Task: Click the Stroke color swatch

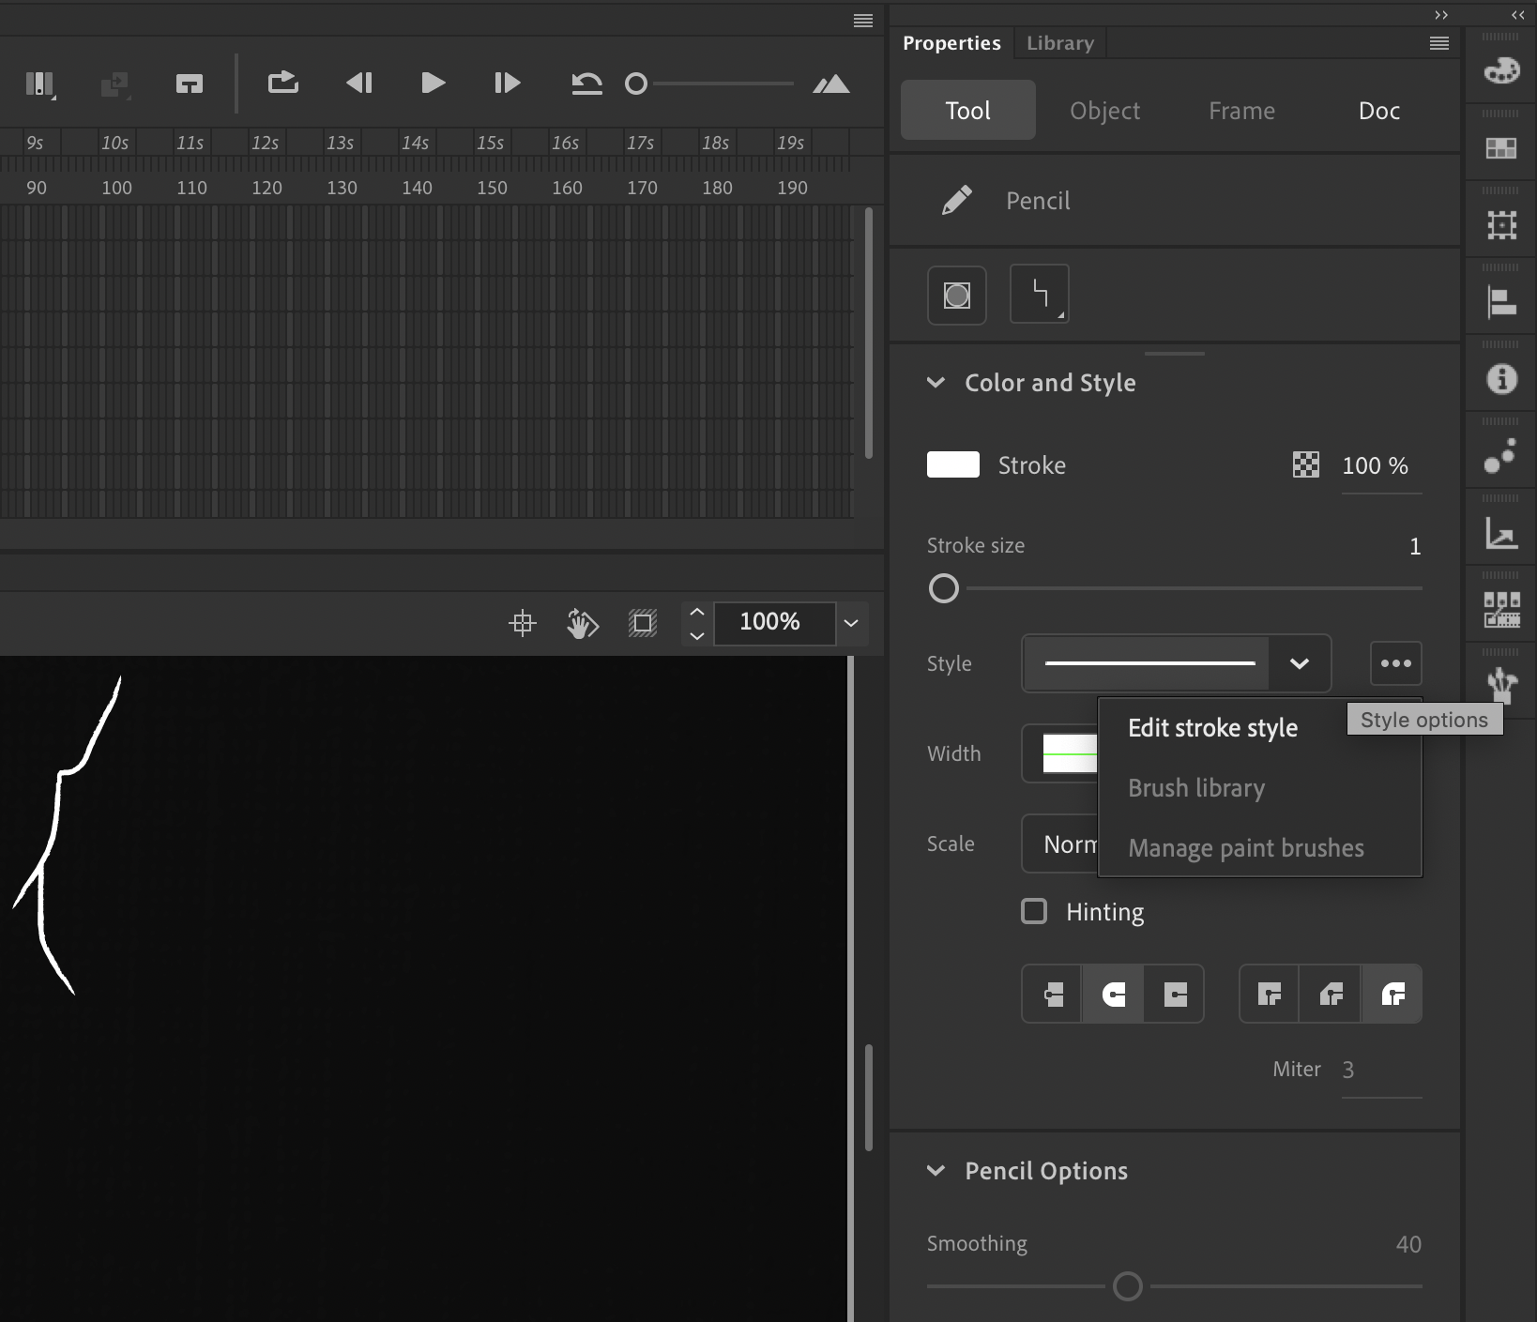Action: [x=952, y=464]
